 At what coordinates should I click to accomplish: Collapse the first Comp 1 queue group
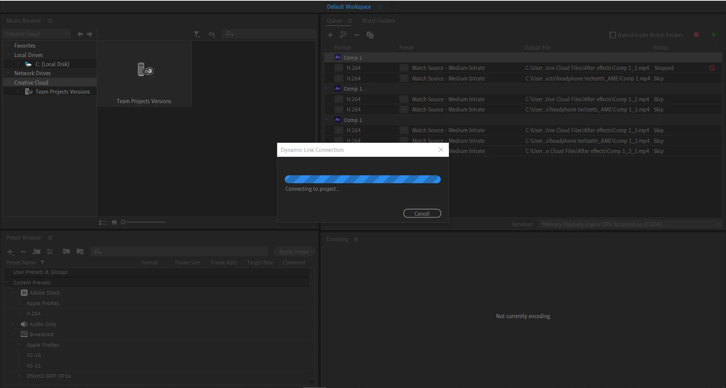tap(327, 57)
